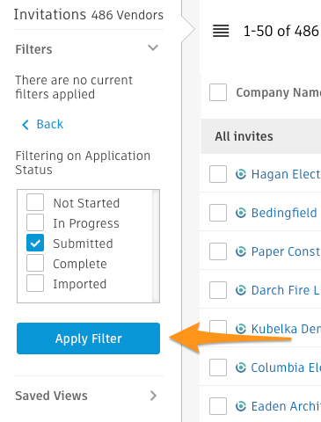Collapse the Filters section chevron
The height and width of the screenshot is (422, 321).
pos(153,47)
